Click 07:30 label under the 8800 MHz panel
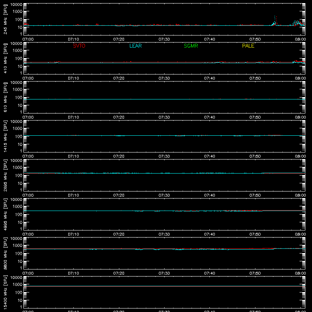 click(x=164, y=273)
